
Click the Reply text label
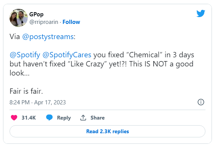pyautogui.click(x=64, y=118)
